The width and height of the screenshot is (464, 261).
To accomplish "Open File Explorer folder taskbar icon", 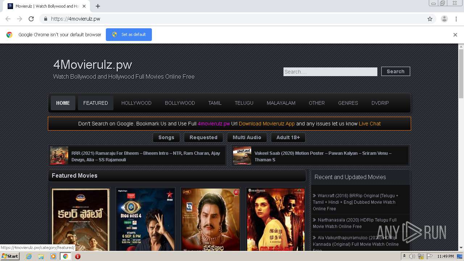I will pyautogui.click(x=41, y=256).
